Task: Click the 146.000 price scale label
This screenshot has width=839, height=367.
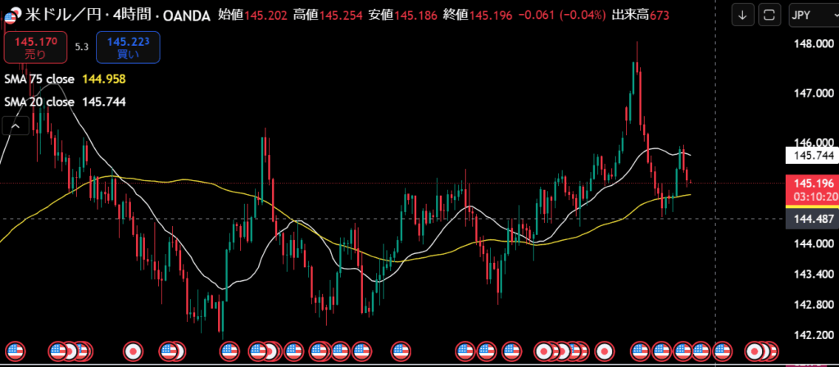Action: [812, 143]
